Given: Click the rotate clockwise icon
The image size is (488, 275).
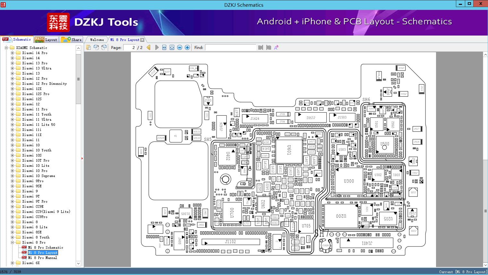Looking at the screenshot, I should point(104,47).
